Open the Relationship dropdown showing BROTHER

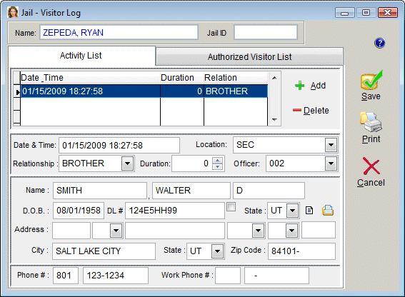coord(127,163)
